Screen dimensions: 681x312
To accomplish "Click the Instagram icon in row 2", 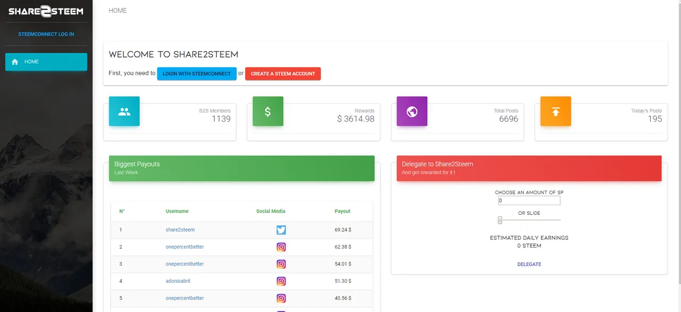I will pyautogui.click(x=281, y=247).
